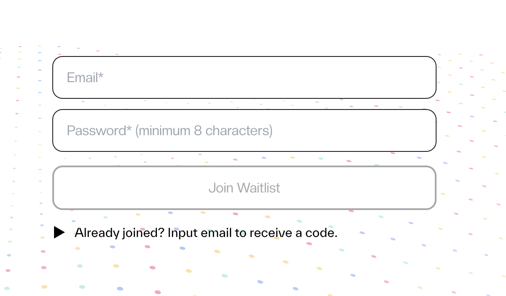Click the "Join Waitlist" button label
The image size is (506, 296).
pyautogui.click(x=244, y=188)
